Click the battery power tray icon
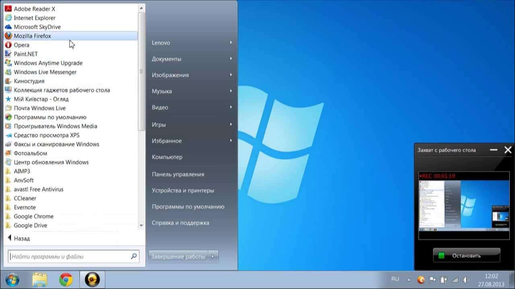This screenshot has height=289, width=515. pos(444,280)
